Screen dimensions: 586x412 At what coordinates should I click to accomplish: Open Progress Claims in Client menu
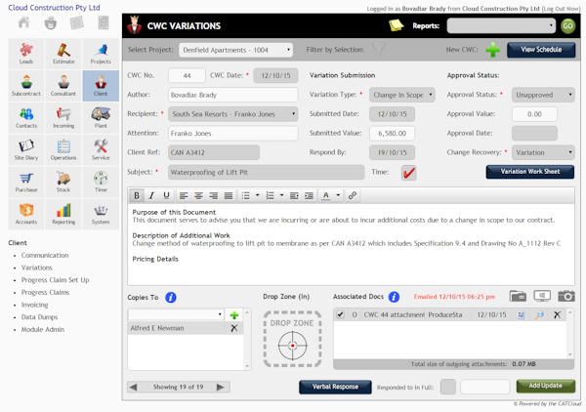coord(45,292)
